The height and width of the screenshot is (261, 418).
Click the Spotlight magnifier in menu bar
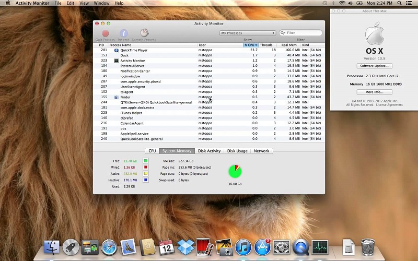399,3
